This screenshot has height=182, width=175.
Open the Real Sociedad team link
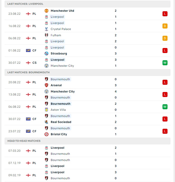(x=61, y=122)
